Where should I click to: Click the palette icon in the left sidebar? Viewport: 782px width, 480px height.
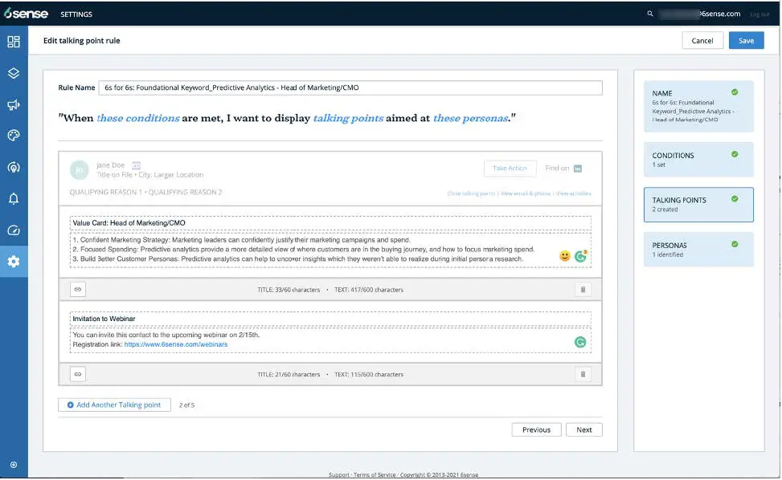(13, 135)
